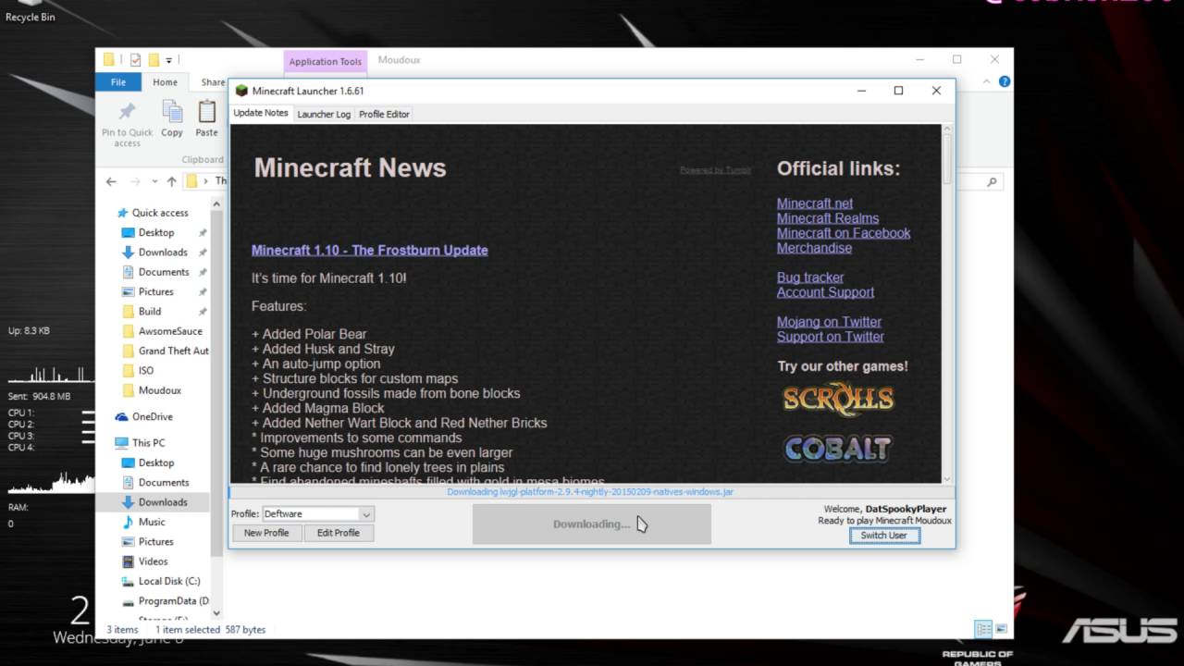Click New folder icon in Explorer title bar
This screenshot has height=666, width=1184.
point(154,60)
